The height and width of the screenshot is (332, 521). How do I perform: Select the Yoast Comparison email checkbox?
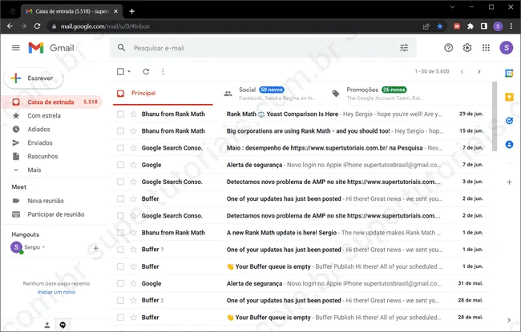[x=120, y=114]
